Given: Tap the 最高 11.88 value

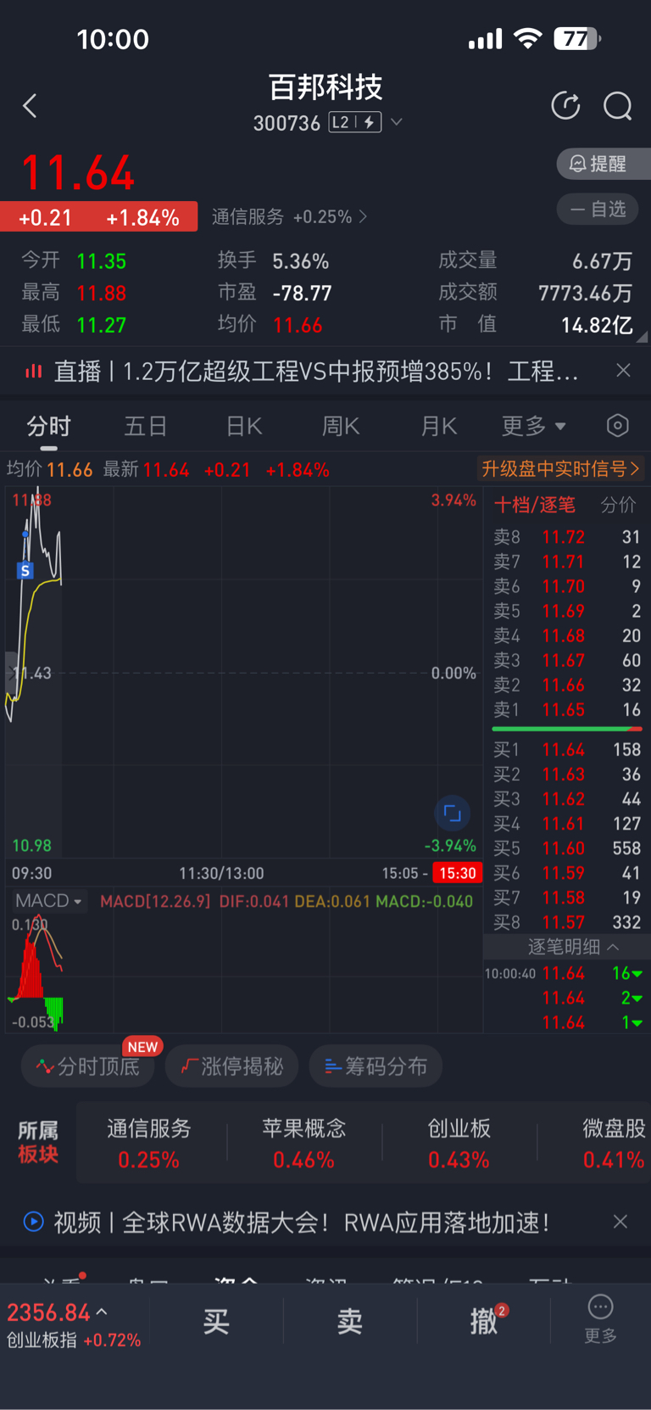Looking at the screenshot, I should pos(101,294).
